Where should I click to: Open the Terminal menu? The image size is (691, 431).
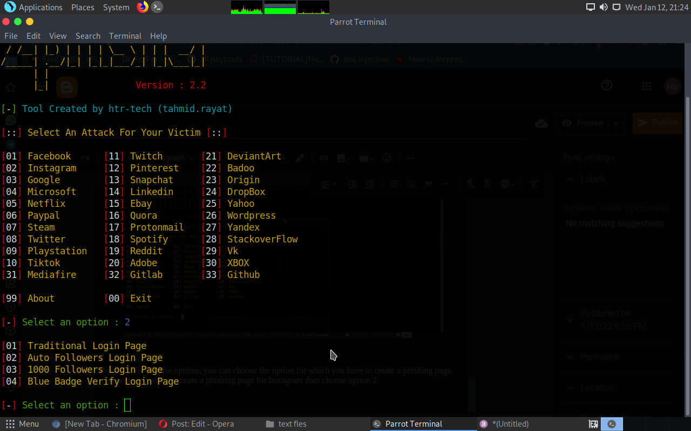pyautogui.click(x=125, y=36)
